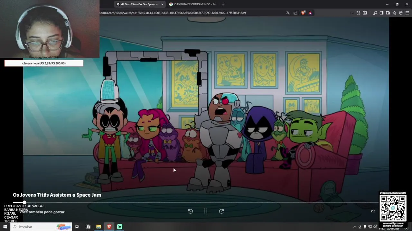The width and height of the screenshot is (412, 231).
Task: Open the browser extensions puzzle icon
Action: [x=358, y=13]
